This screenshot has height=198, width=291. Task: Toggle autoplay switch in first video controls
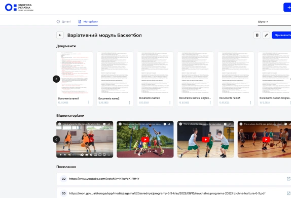coord(82,155)
